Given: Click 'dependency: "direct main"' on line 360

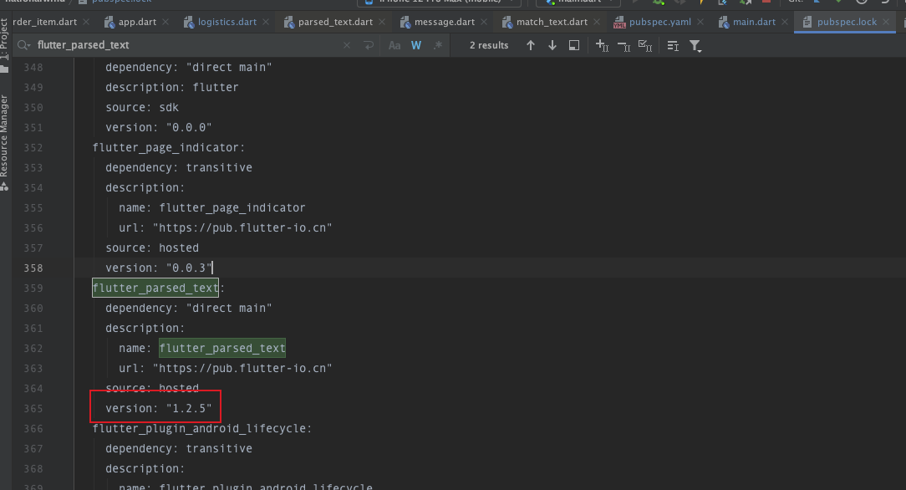Looking at the screenshot, I should [188, 308].
